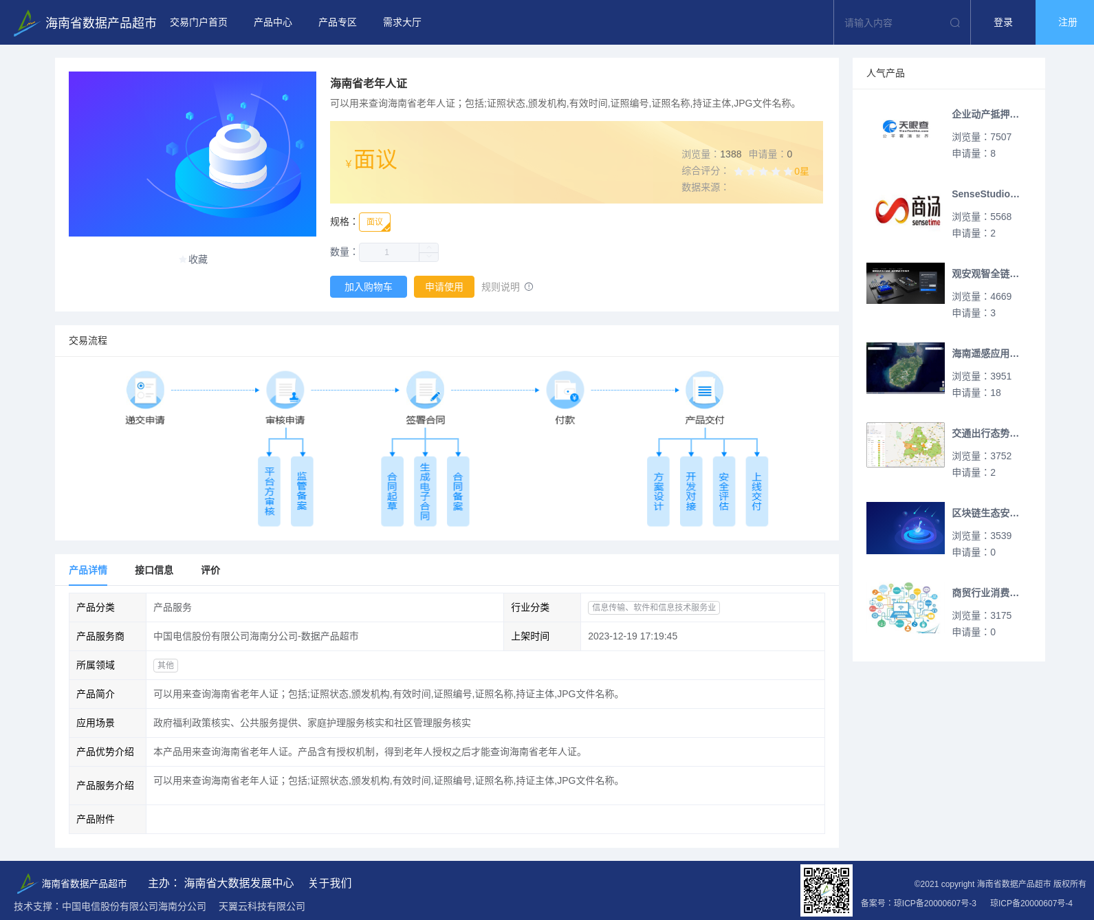Click the 信息传输、软件和信息技术服务业 tag
Viewport: 1094px width, 920px height.
pos(654,607)
